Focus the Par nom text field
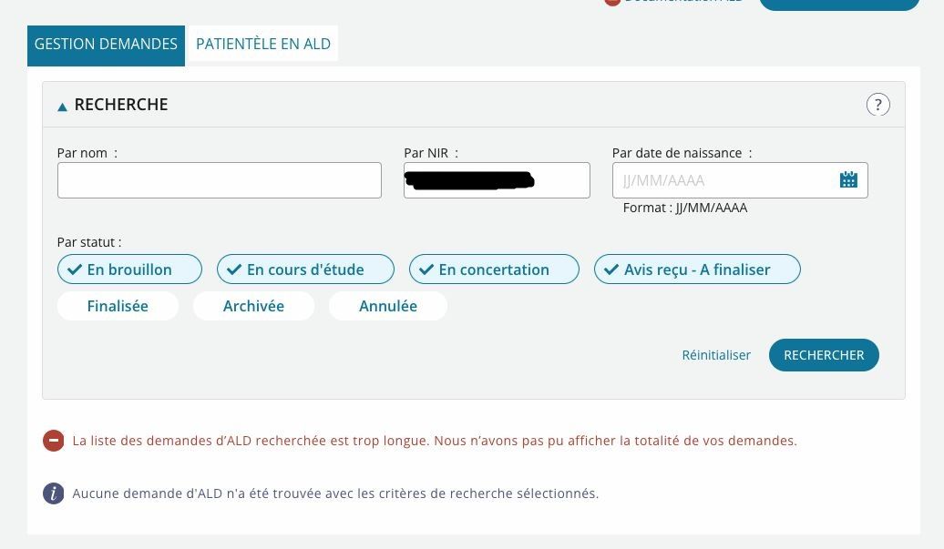Viewport: 944px width, 549px height. click(219, 180)
